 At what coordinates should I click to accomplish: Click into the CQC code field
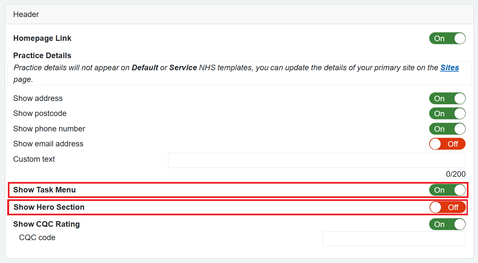pos(394,239)
